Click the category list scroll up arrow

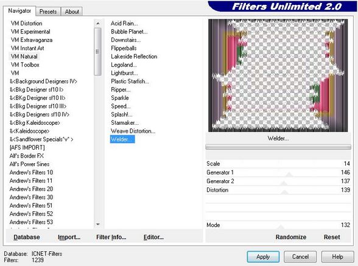coord(97,23)
